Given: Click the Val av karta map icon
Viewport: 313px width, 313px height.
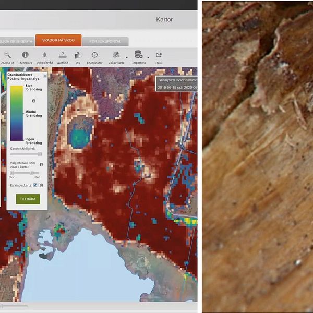Looking at the screenshot, I should click(x=116, y=55).
